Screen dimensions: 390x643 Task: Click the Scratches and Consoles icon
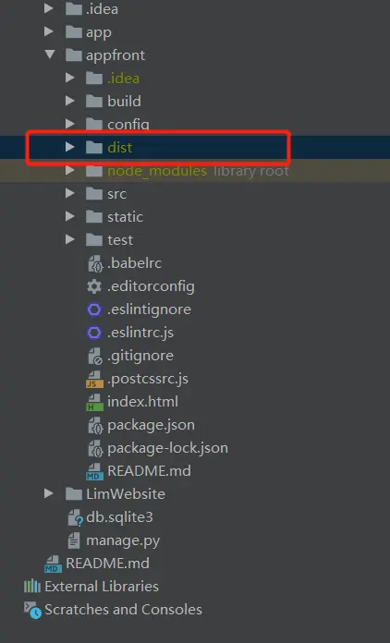(32, 610)
